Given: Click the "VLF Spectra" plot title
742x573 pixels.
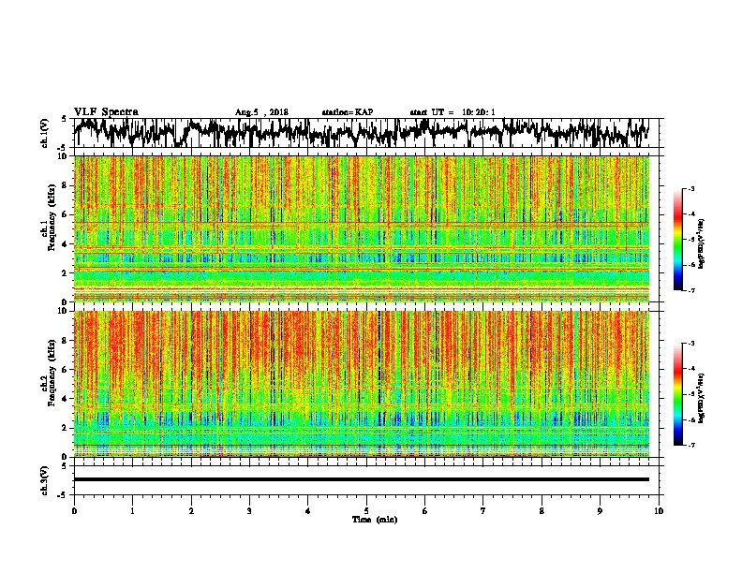Looking at the screenshot, I should click(x=106, y=112).
